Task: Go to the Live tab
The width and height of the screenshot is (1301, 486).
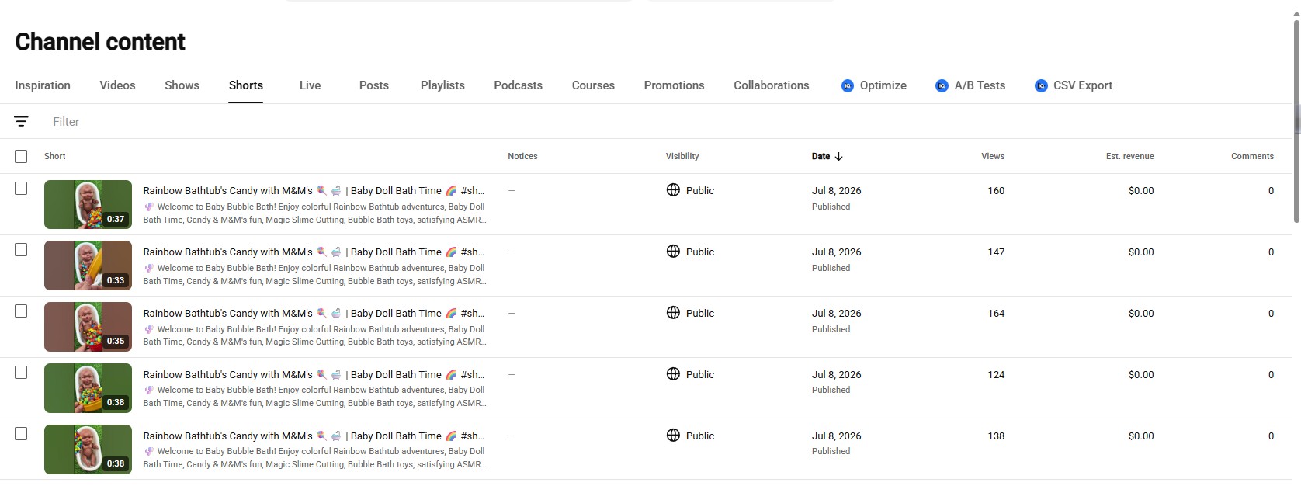Action: point(310,85)
